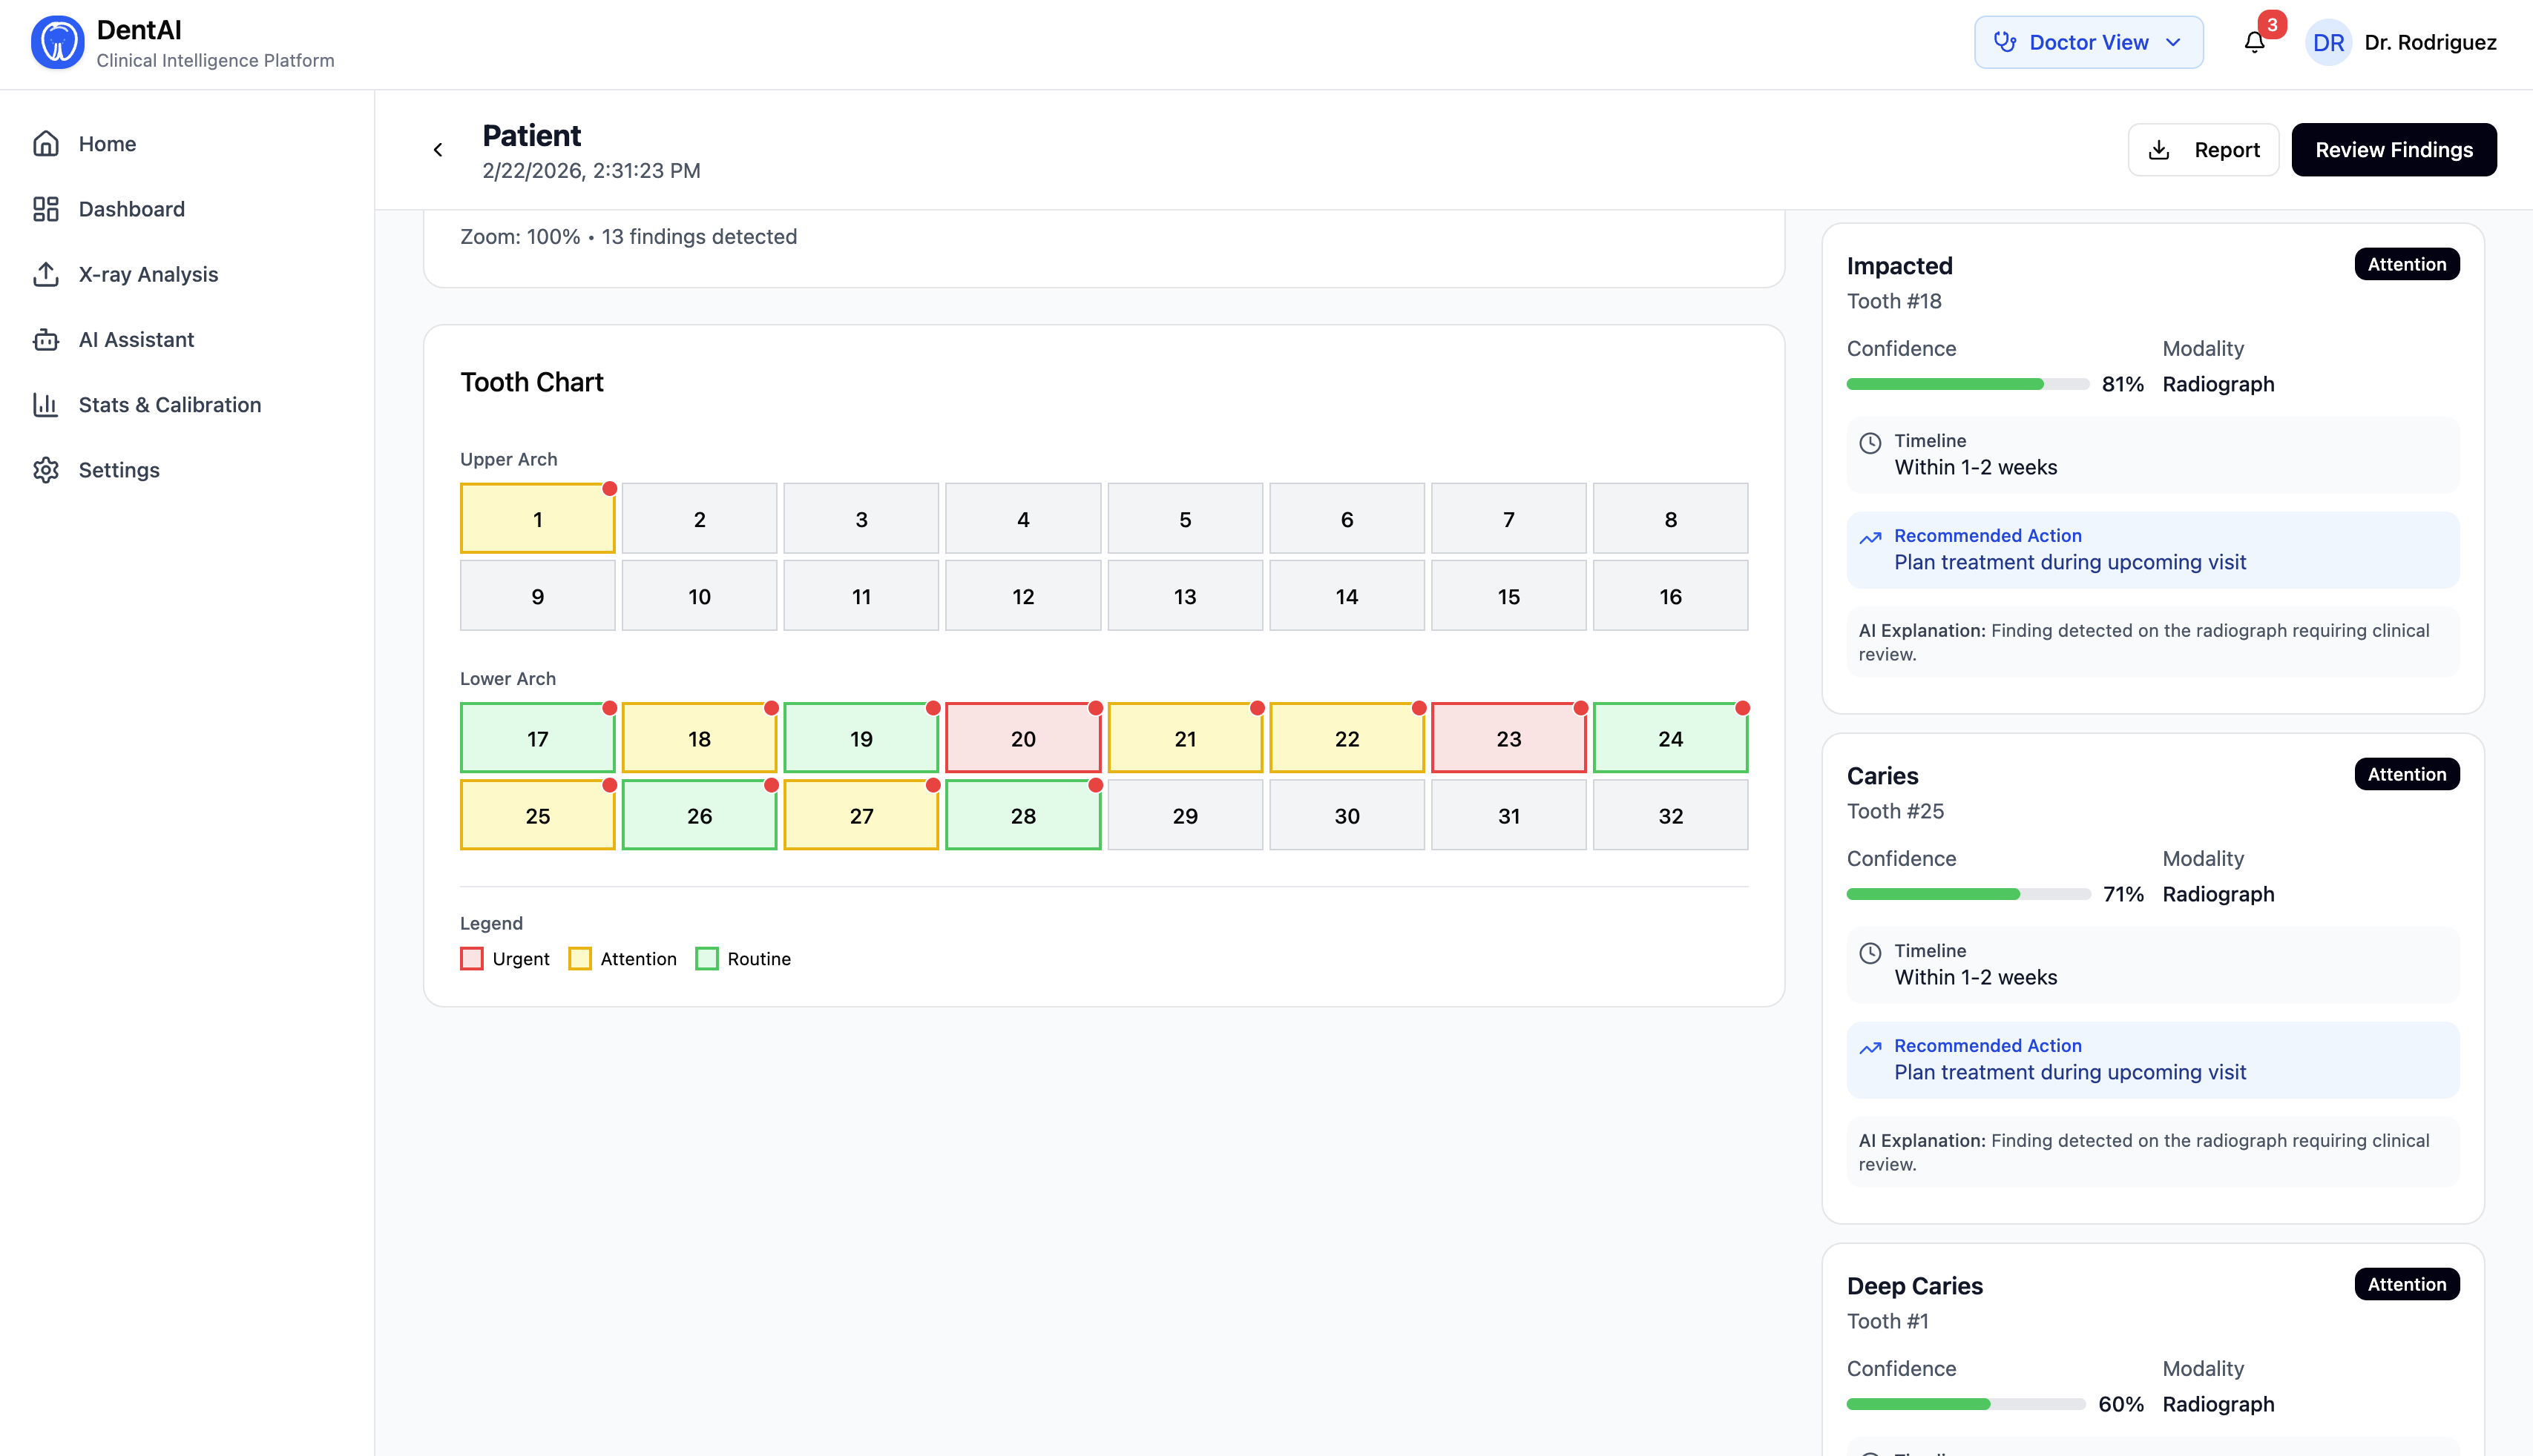Click the Home house icon in sidebar
The width and height of the screenshot is (2533, 1456).
46,144
